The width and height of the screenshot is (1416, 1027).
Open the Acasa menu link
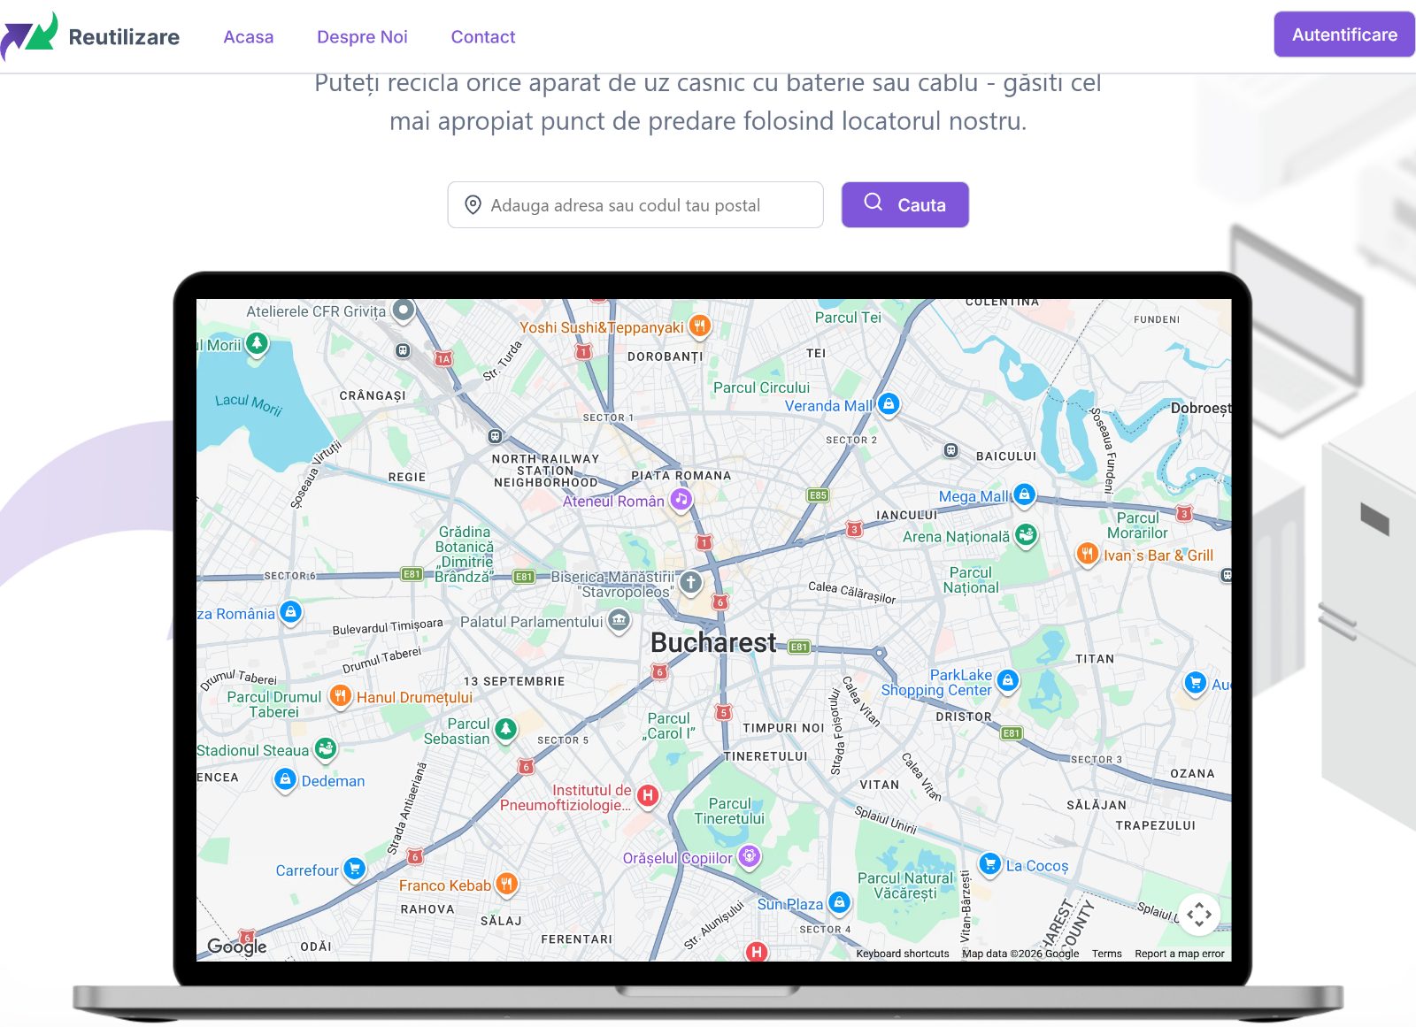tap(249, 37)
